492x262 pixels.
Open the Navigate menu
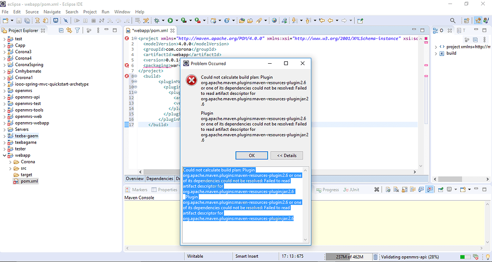[x=52, y=11]
